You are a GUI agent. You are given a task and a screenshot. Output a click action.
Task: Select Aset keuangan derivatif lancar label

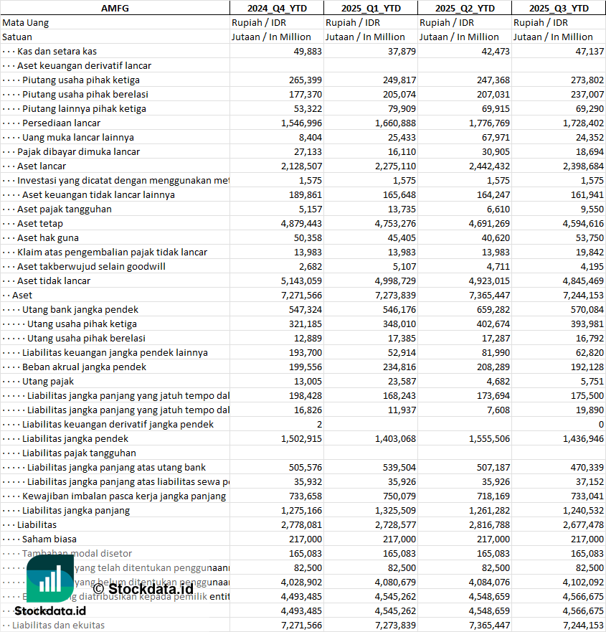[x=84, y=66]
